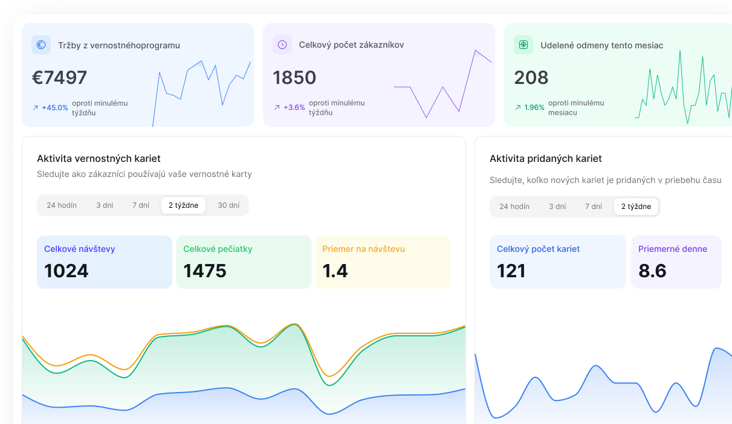Choose 3 dni for added cards activity
This screenshot has height=424, width=732.
557,207
